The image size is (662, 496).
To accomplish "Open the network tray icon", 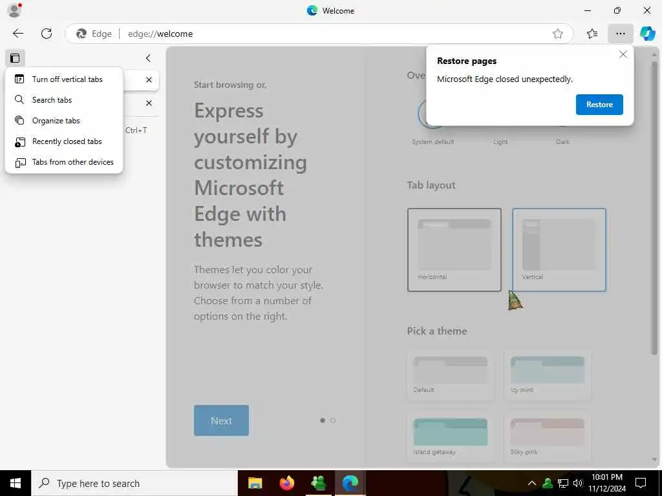I will point(563,483).
